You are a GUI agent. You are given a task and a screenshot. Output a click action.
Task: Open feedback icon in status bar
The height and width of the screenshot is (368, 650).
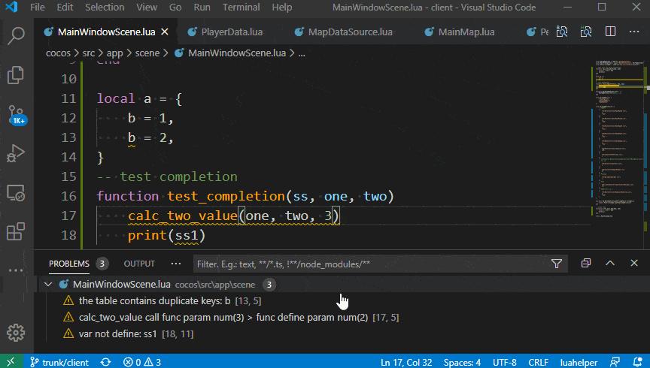pos(615,362)
